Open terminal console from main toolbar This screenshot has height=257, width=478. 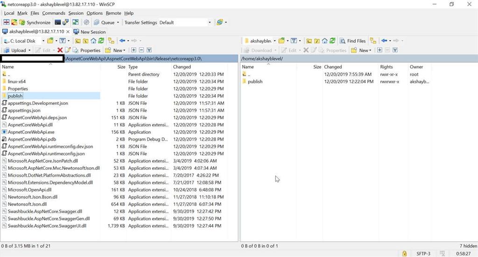[57, 22]
